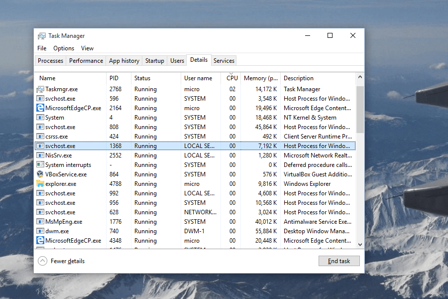Click the icon of svchost.exe PID 596

(x=40, y=99)
